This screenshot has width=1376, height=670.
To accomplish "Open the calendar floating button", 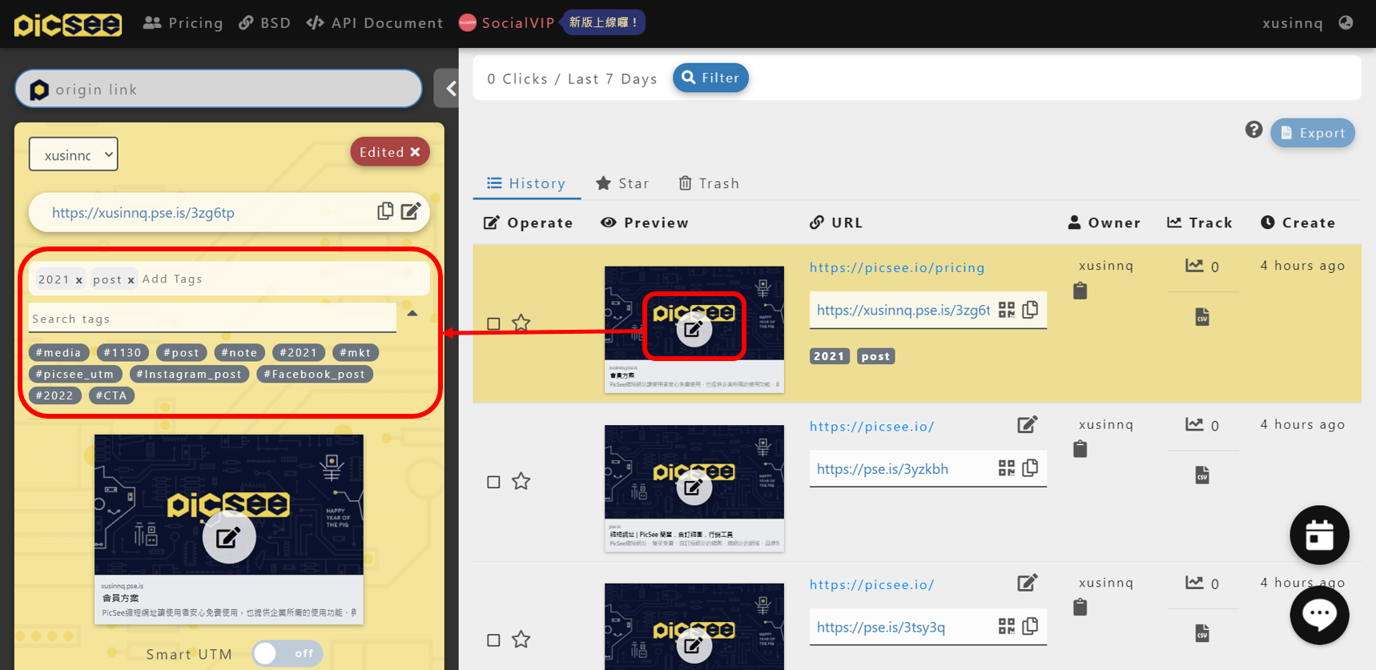I will click(x=1319, y=535).
